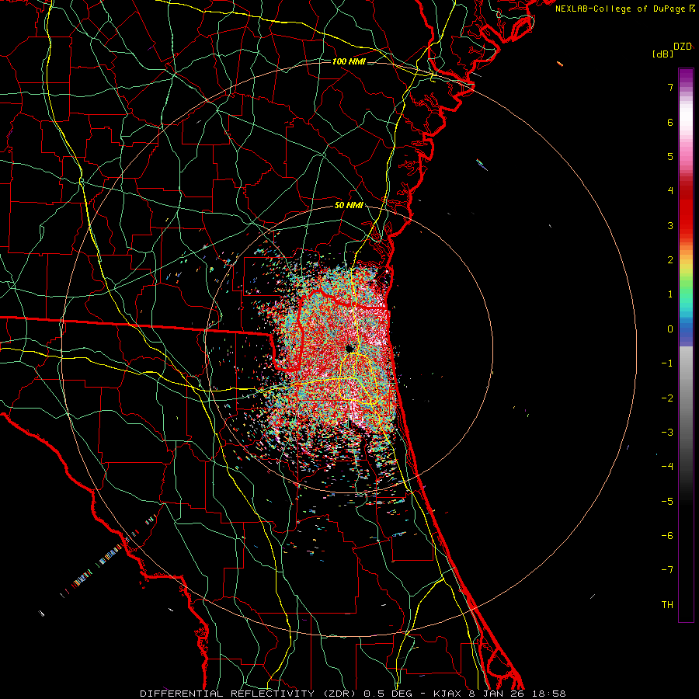The width and height of the screenshot is (699, 699).
Task: Click the 5 value on the scale
Action: [670, 156]
